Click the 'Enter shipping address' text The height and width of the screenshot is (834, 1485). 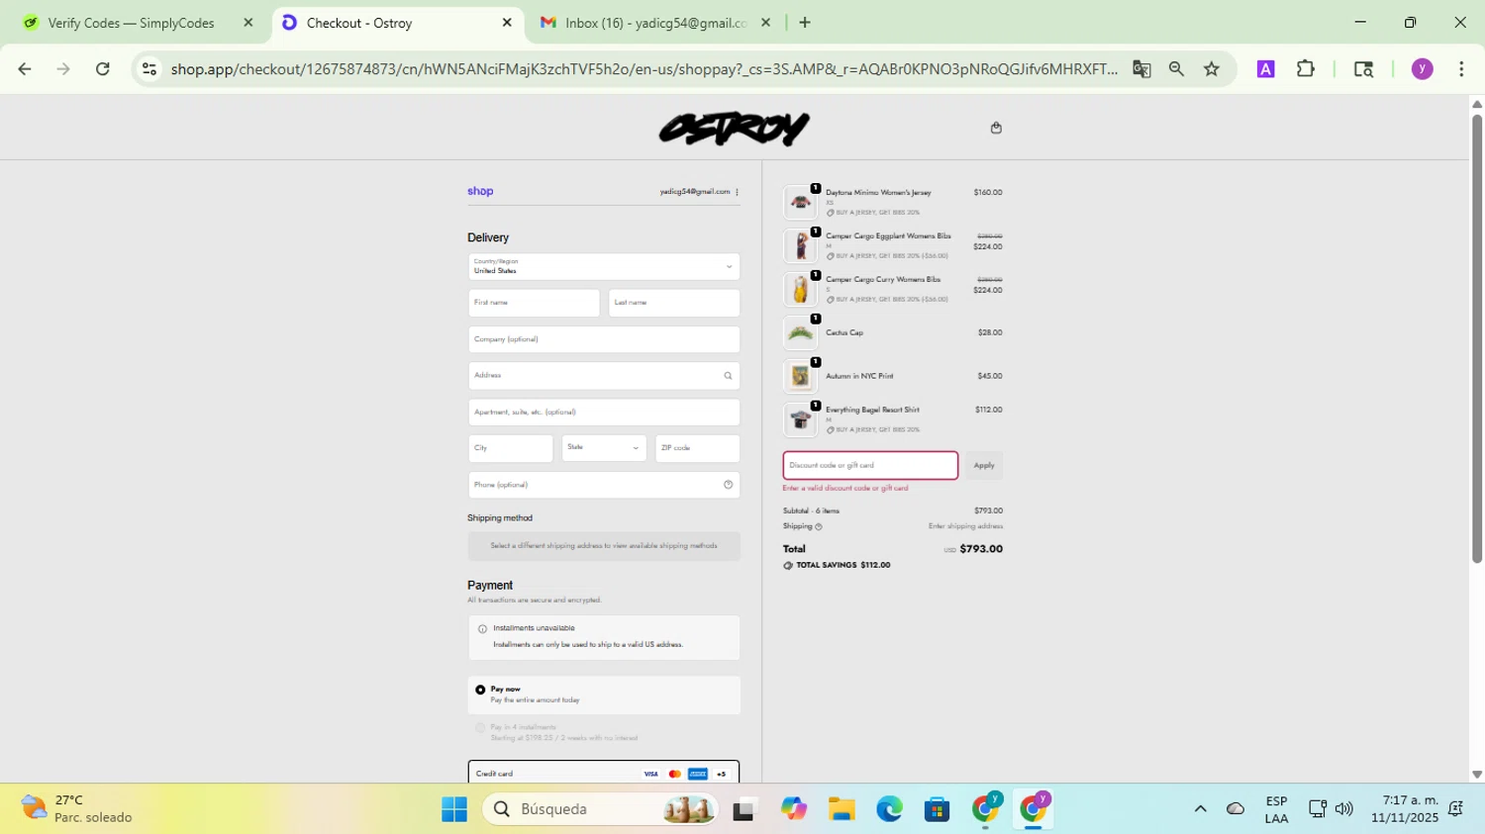[x=965, y=526]
